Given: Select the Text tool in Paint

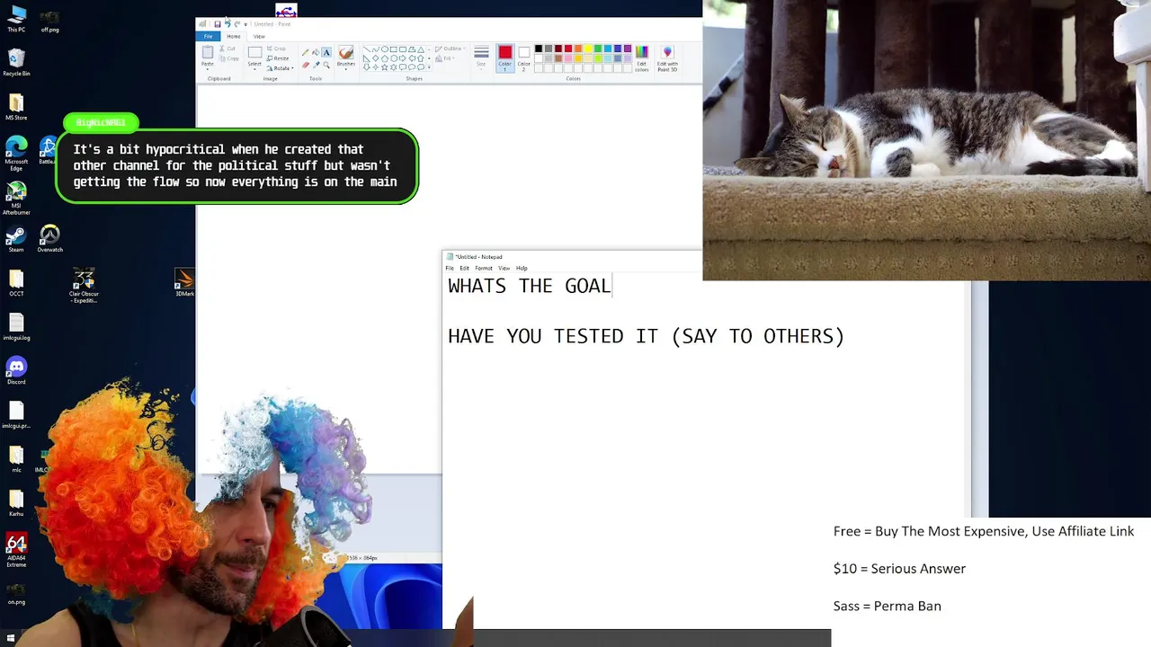Looking at the screenshot, I should tap(326, 52).
